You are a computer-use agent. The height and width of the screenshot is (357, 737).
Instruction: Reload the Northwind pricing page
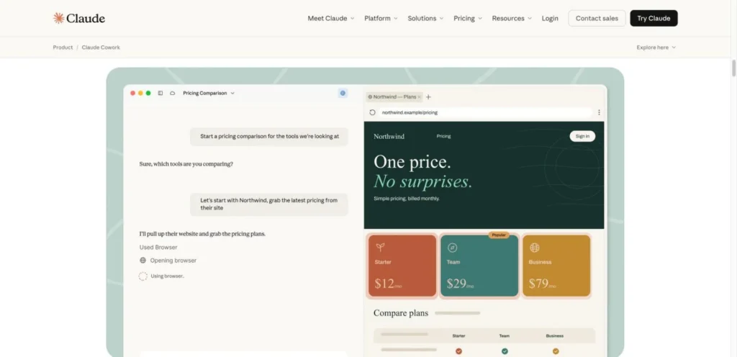click(x=372, y=112)
